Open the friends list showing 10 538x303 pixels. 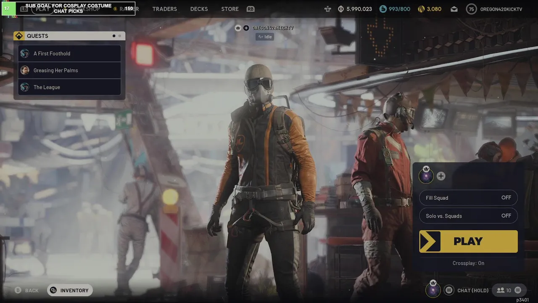[504, 290]
